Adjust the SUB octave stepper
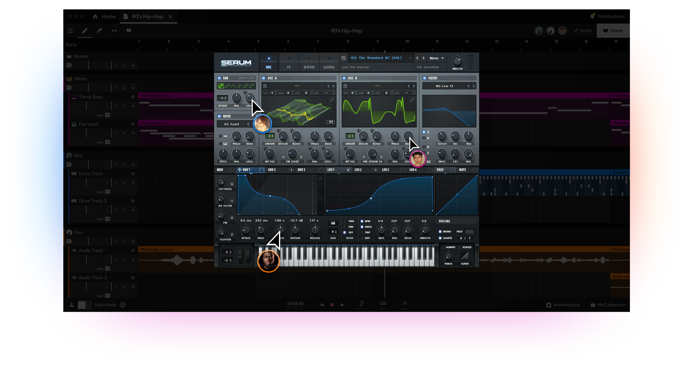 [x=222, y=98]
